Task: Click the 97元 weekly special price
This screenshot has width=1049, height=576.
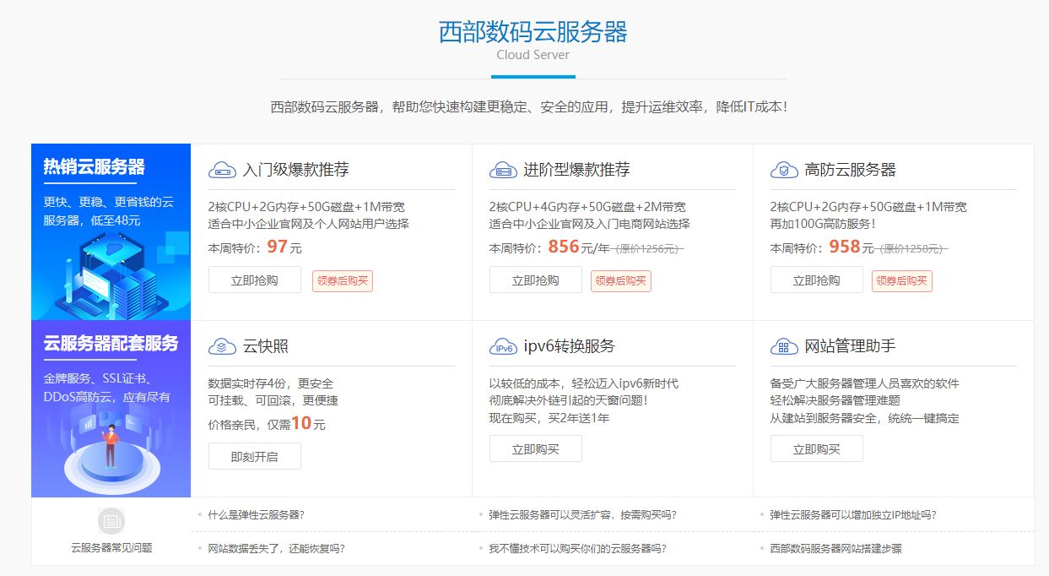Action: pos(284,247)
